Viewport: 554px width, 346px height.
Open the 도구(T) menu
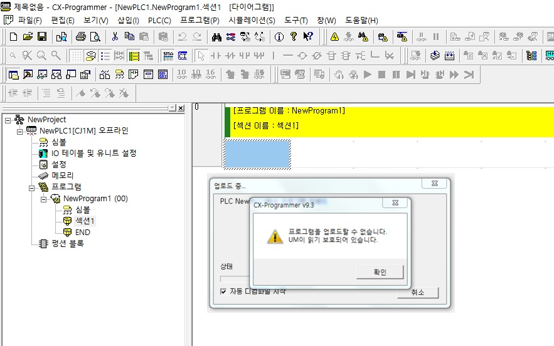click(x=296, y=21)
